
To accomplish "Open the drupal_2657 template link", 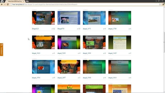I will tap(61, 78).
